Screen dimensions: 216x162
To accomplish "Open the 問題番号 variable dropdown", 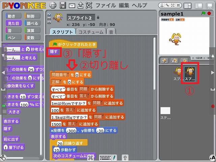I will tap(67, 75).
